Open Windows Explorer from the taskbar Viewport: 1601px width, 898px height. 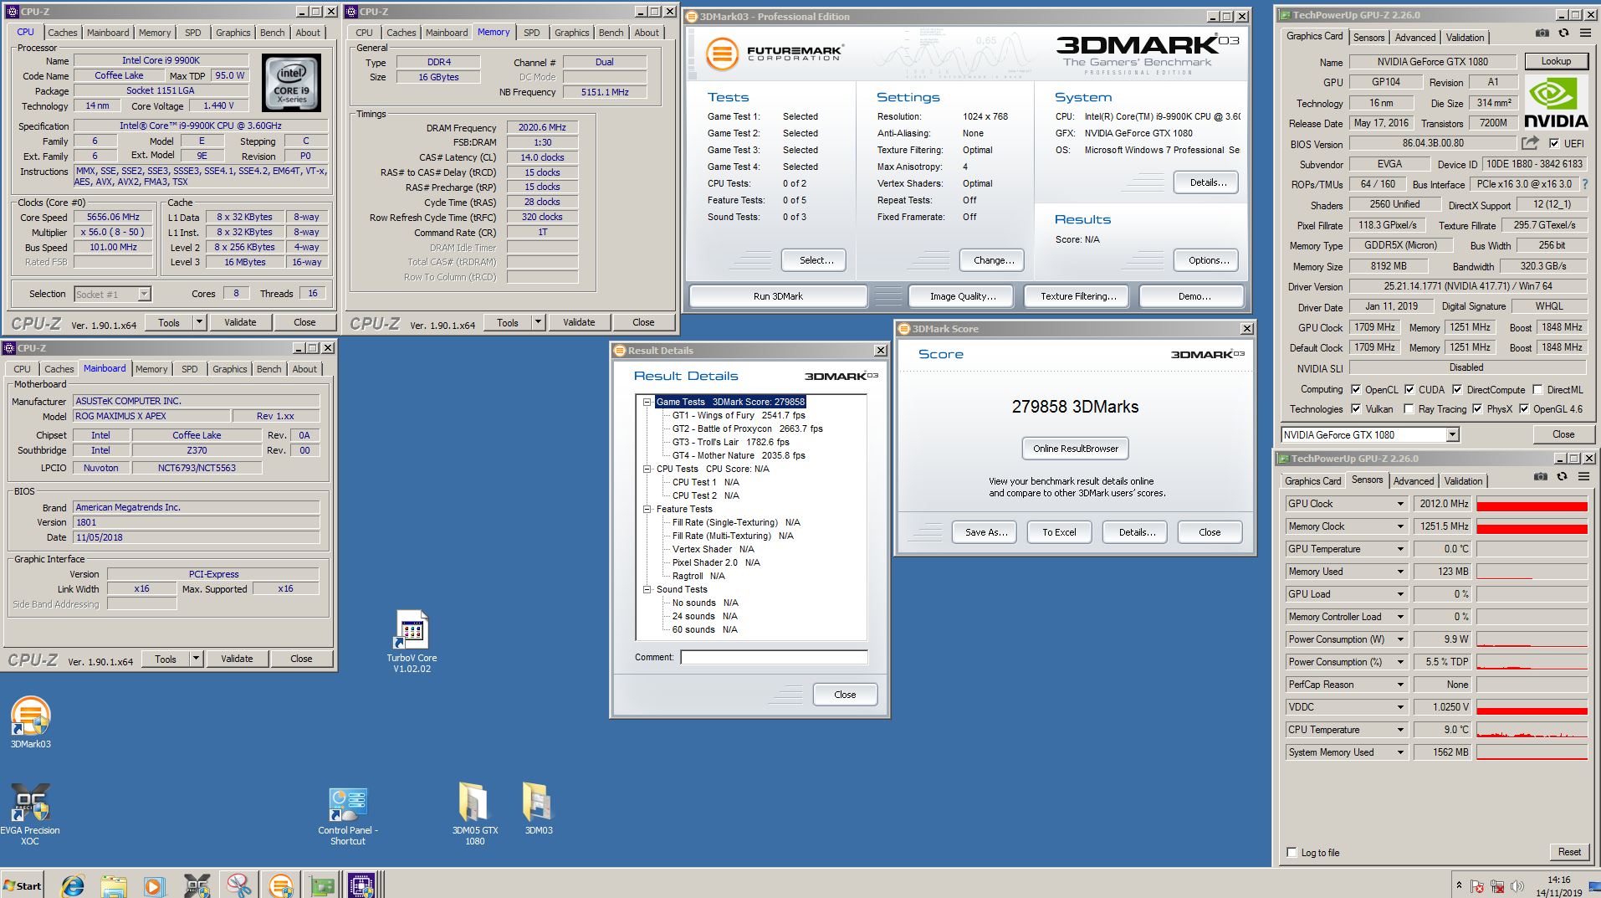114,885
